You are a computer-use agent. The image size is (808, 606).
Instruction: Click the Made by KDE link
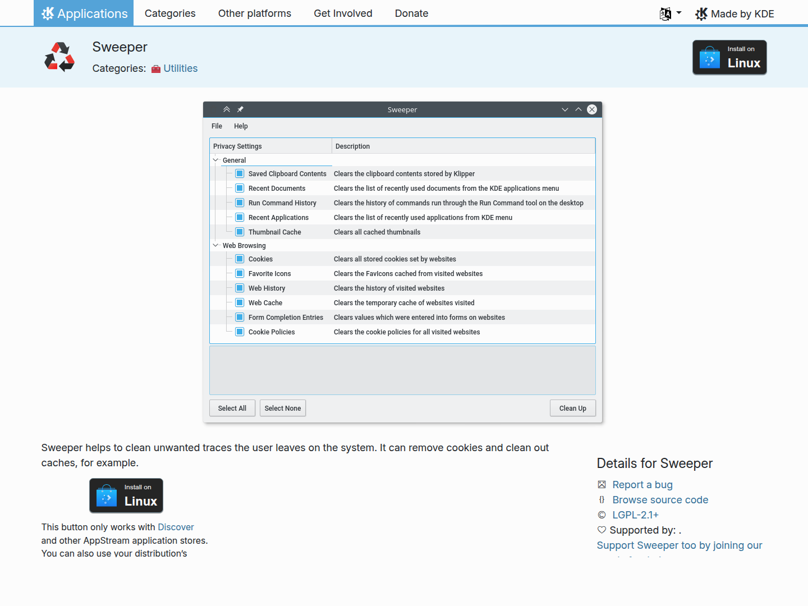(734, 14)
